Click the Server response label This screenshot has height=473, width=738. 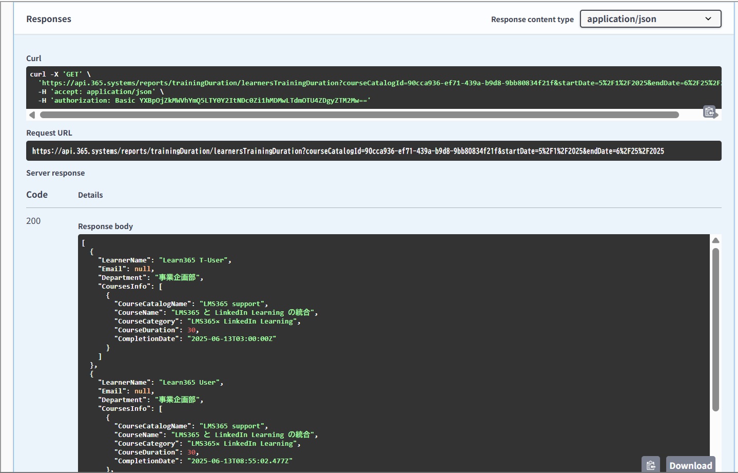(x=55, y=173)
